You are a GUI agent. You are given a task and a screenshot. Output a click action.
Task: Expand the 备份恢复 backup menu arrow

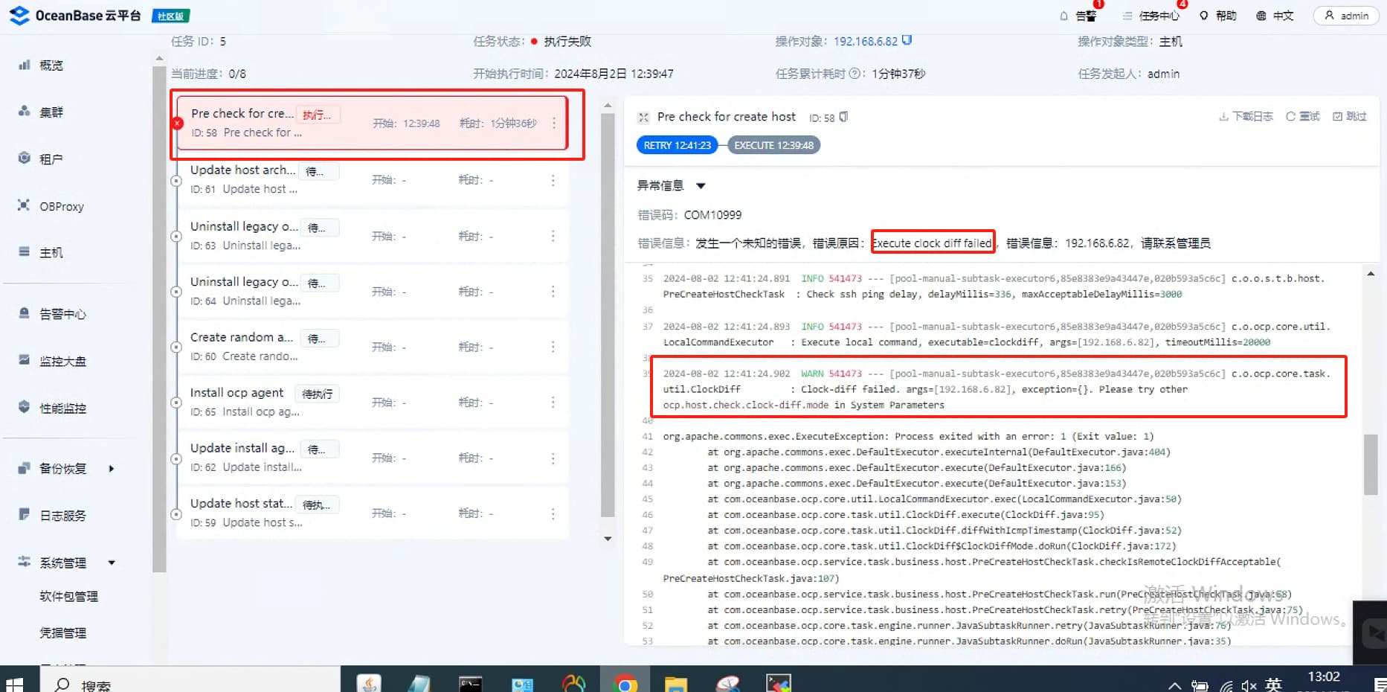pos(112,469)
